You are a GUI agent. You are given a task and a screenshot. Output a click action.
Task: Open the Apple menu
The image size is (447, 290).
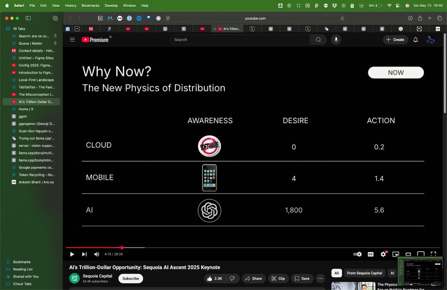(7, 5)
